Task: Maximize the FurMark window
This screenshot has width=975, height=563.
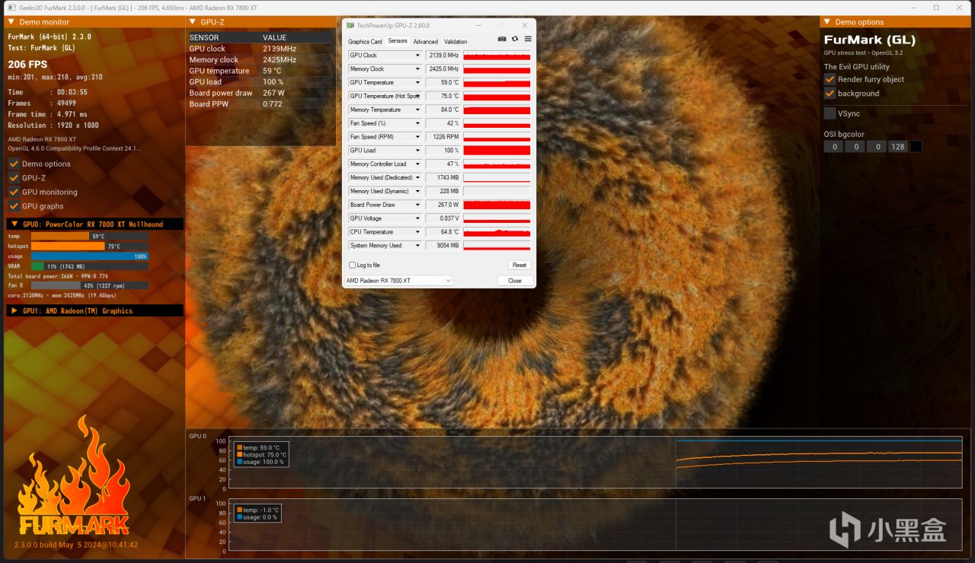Action: click(x=936, y=7)
